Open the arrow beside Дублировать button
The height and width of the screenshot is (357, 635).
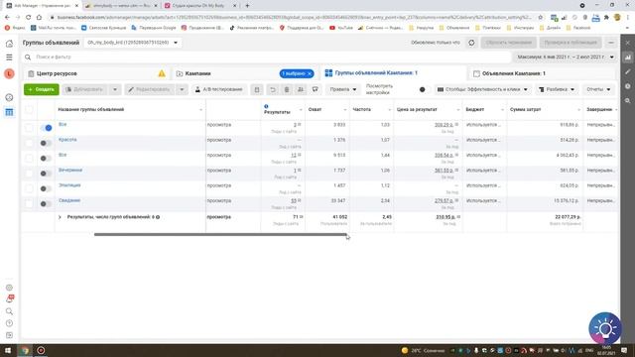click(x=115, y=89)
